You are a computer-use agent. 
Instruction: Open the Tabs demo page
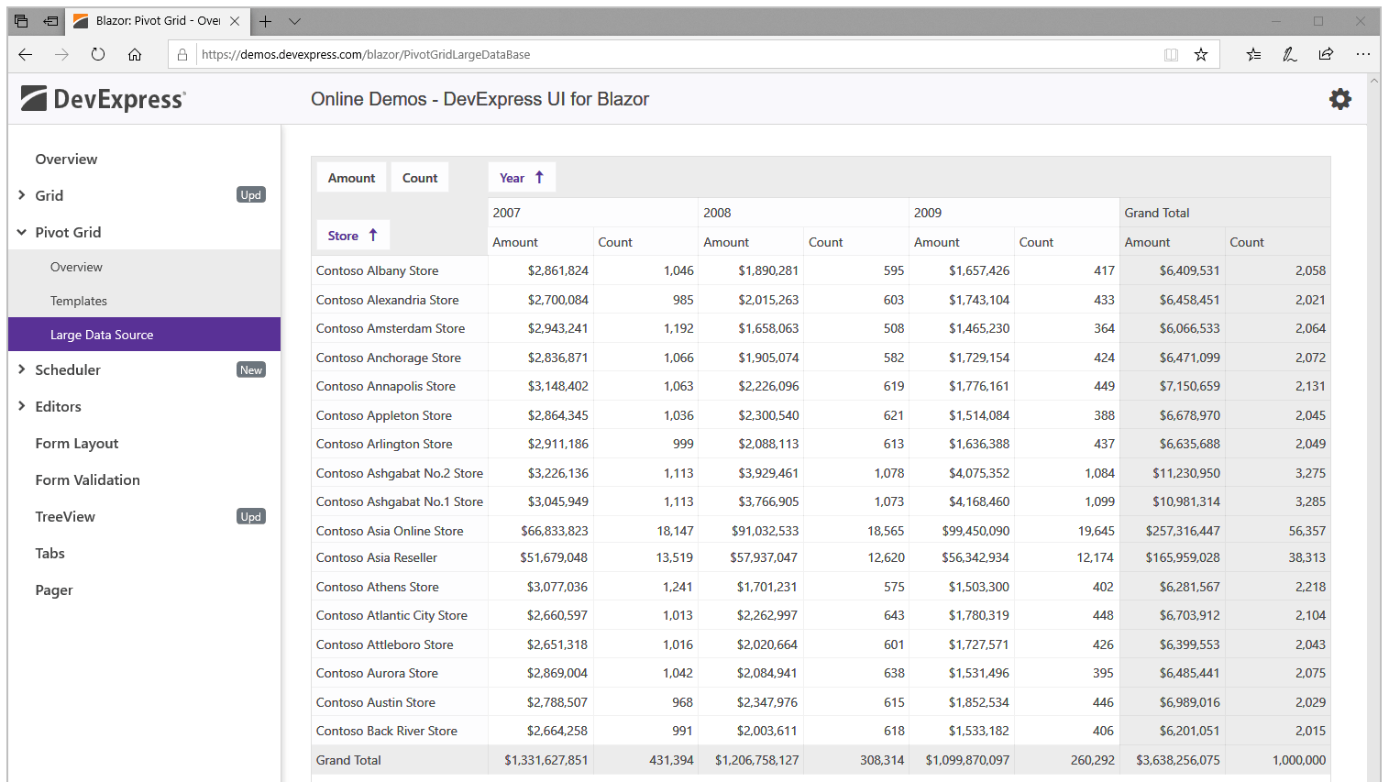pos(50,553)
